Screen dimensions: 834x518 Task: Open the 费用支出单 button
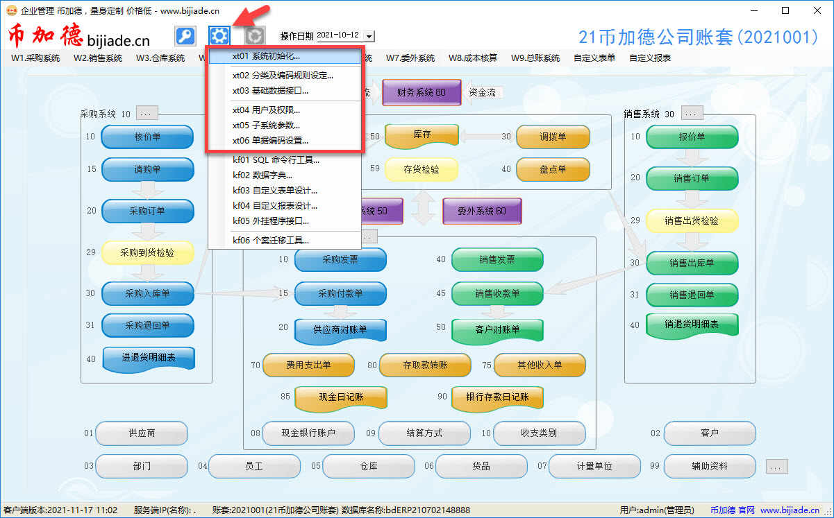click(x=308, y=365)
